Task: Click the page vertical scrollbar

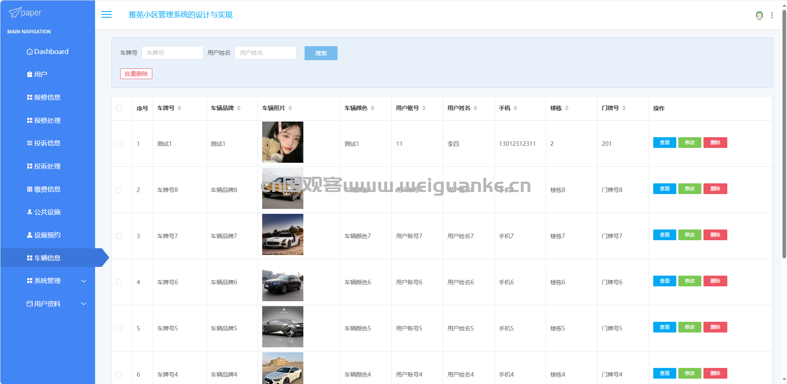Action: (x=784, y=136)
